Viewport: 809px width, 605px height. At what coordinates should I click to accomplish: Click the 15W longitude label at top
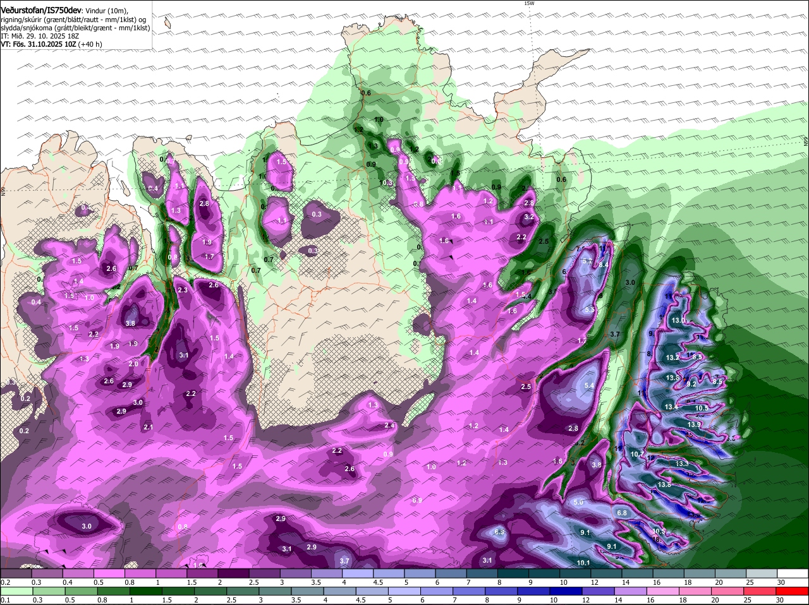coord(529,3)
